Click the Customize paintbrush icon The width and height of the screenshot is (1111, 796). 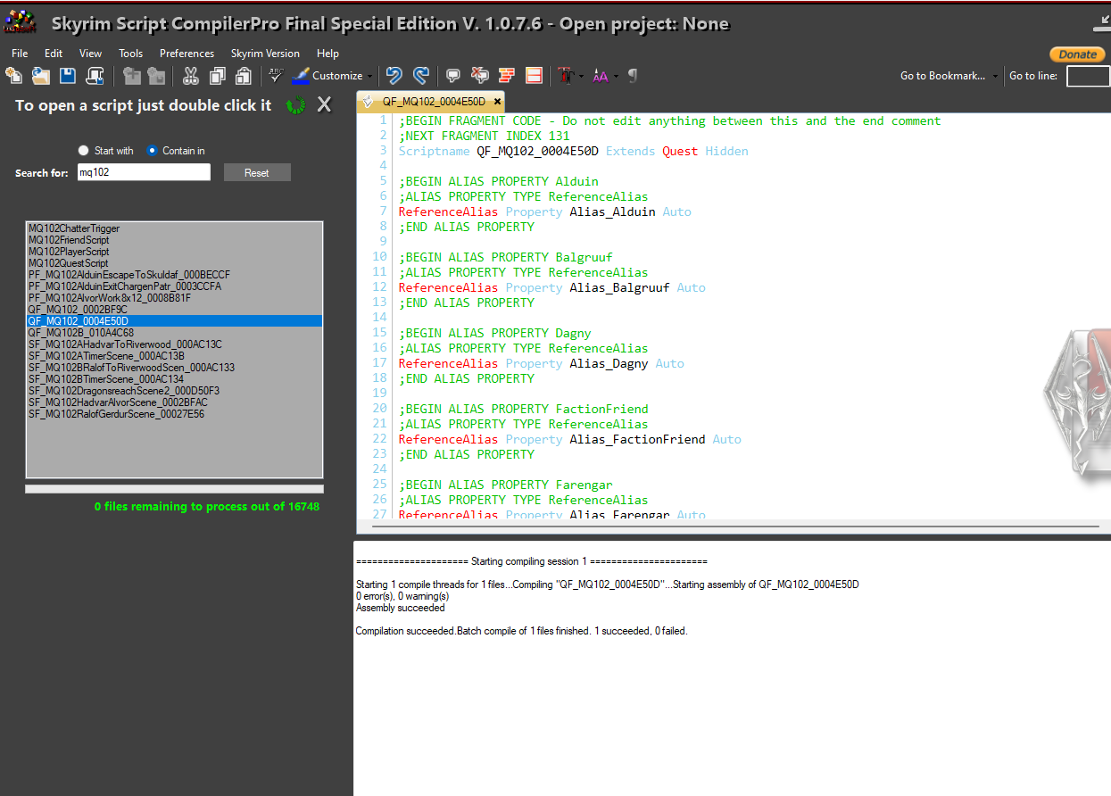(301, 76)
